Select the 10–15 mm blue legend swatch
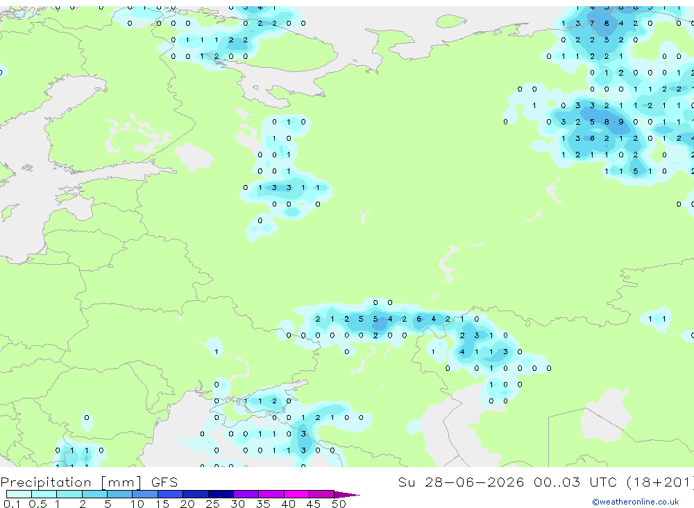This screenshot has height=508, width=694. pyautogui.click(x=145, y=494)
